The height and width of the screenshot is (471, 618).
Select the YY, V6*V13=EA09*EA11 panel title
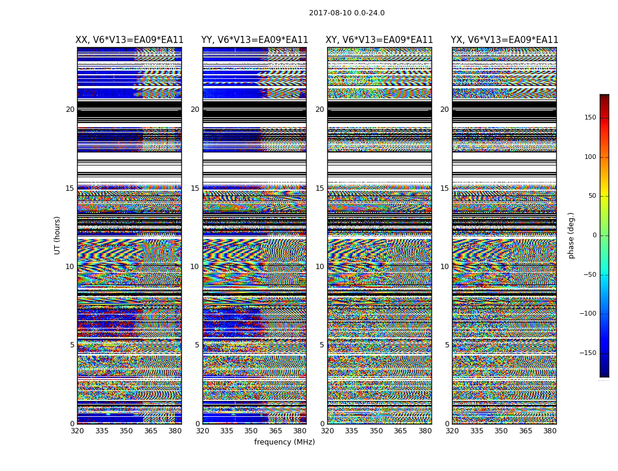coord(255,40)
